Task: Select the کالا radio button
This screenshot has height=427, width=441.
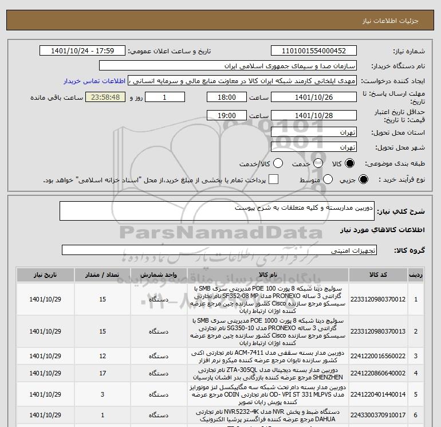Action: [x=350, y=163]
